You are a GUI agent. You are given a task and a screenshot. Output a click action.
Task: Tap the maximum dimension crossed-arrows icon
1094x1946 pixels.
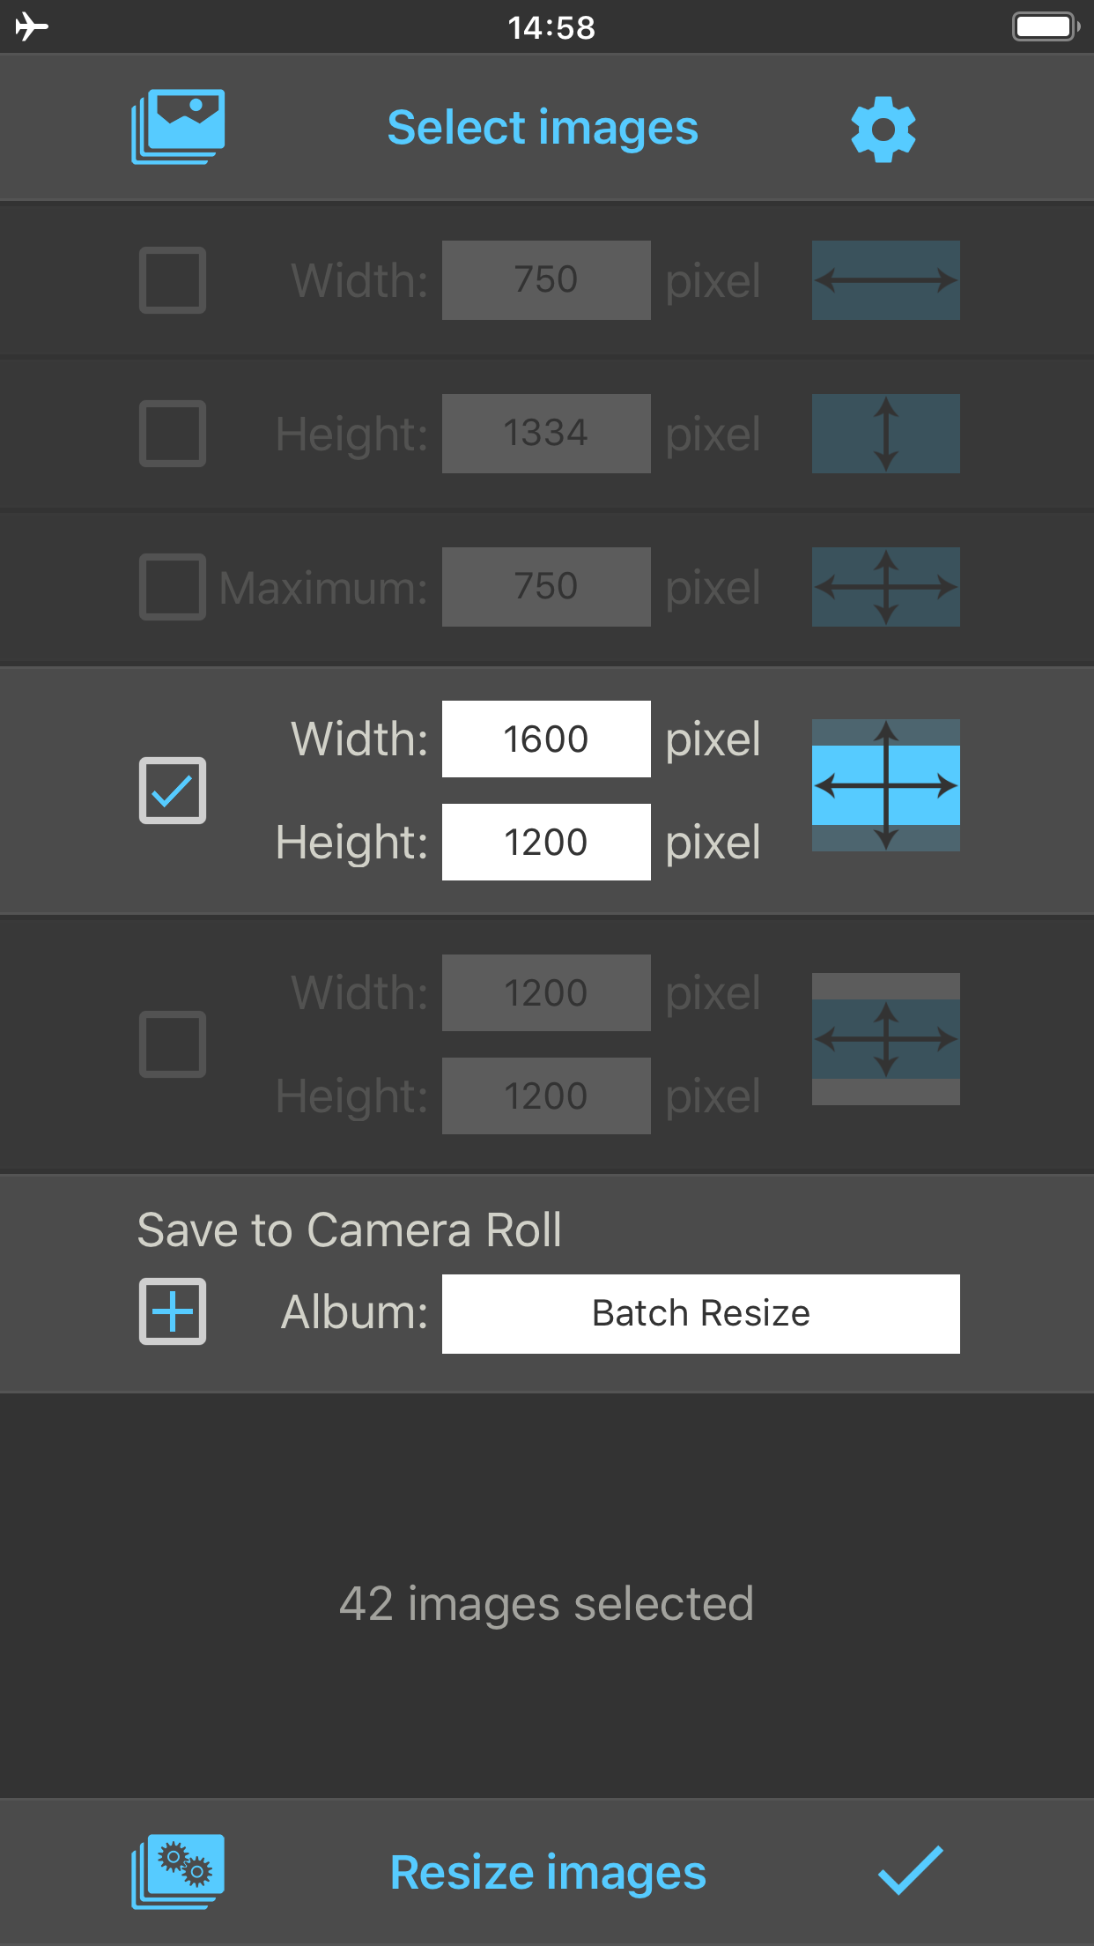885,587
